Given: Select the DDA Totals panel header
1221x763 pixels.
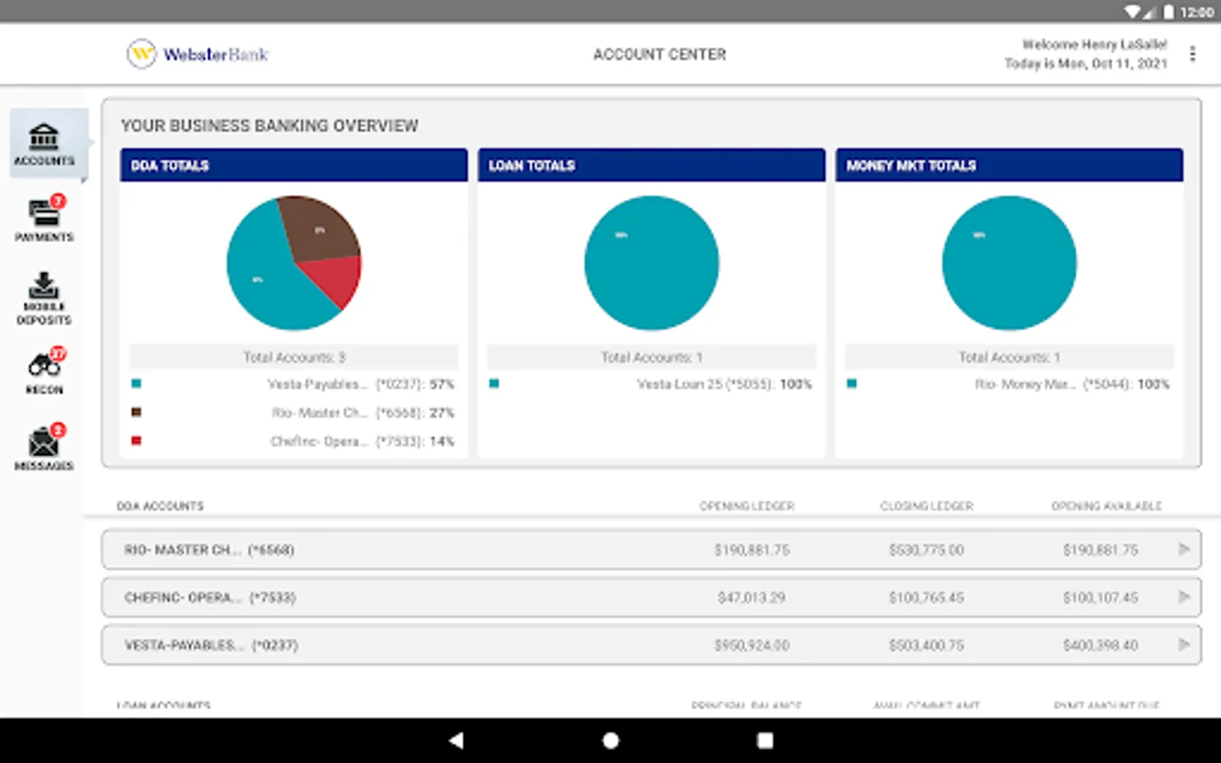Looking at the screenshot, I should click(293, 165).
